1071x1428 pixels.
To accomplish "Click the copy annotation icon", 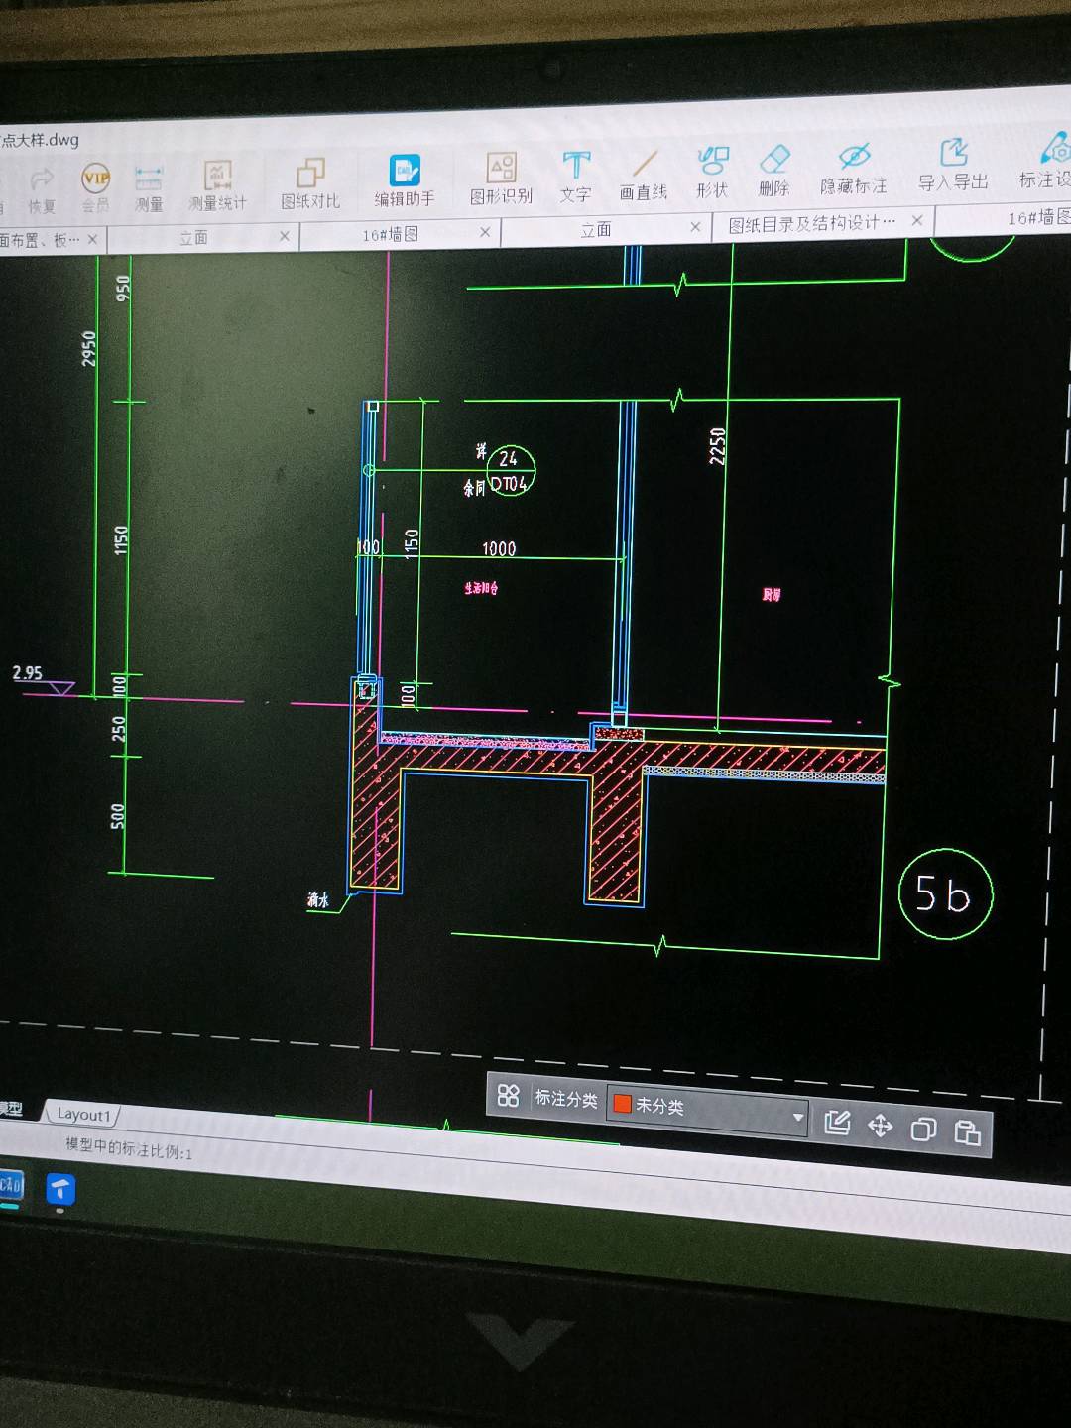I will 923,1130.
